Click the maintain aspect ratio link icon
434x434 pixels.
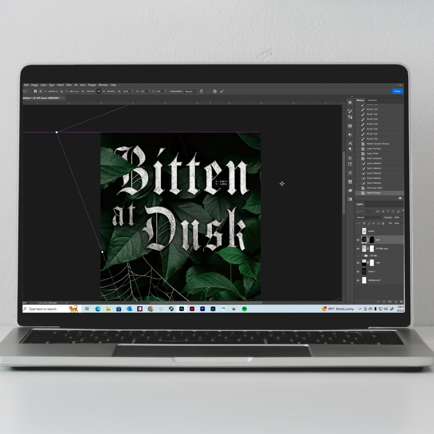click(99, 91)
